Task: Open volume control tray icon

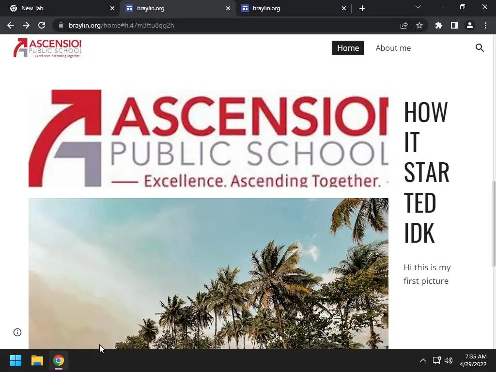Action: 448,360
